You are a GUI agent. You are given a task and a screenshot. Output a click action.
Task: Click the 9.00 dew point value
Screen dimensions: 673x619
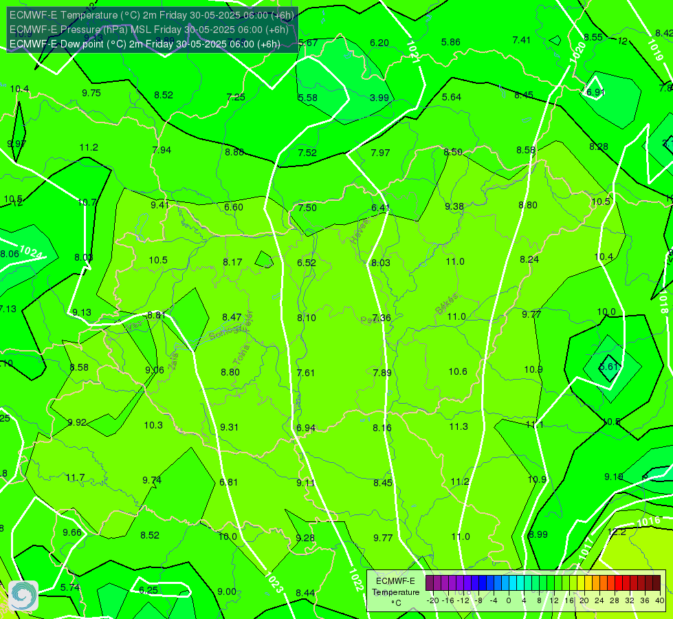(227, 592)
